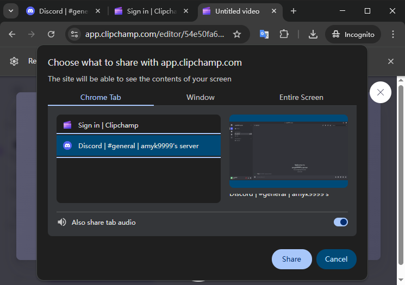This screenshot has width=405, height=285.
Task: Open the tab search dropdown arrow
Action: coord(11,11)
